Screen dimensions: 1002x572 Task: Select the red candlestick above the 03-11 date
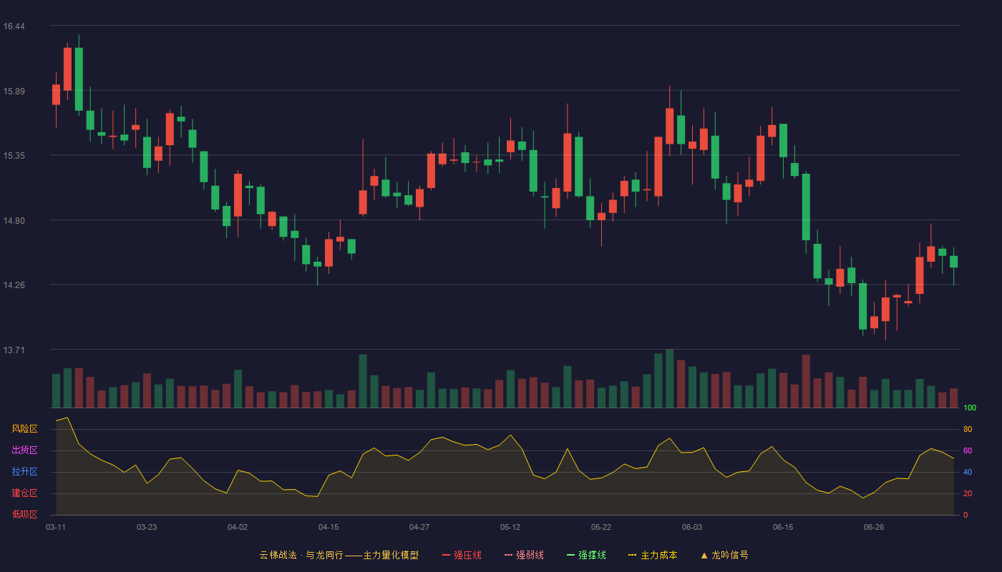click(56, 94)
